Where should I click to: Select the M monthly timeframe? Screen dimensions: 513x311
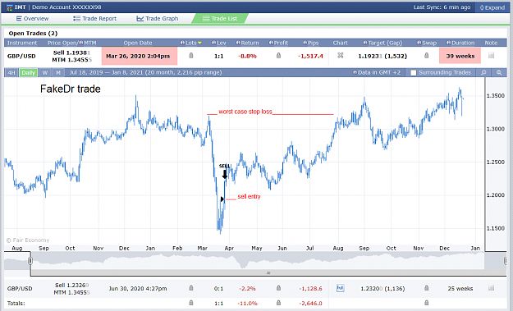tap(58, 72)
